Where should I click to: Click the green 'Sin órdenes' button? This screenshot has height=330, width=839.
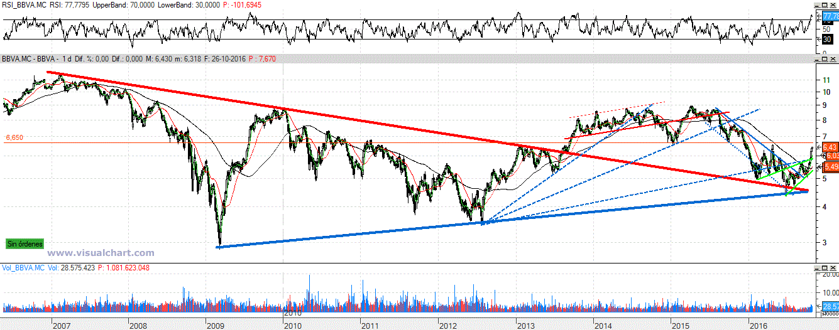click(x=25, y=243)
